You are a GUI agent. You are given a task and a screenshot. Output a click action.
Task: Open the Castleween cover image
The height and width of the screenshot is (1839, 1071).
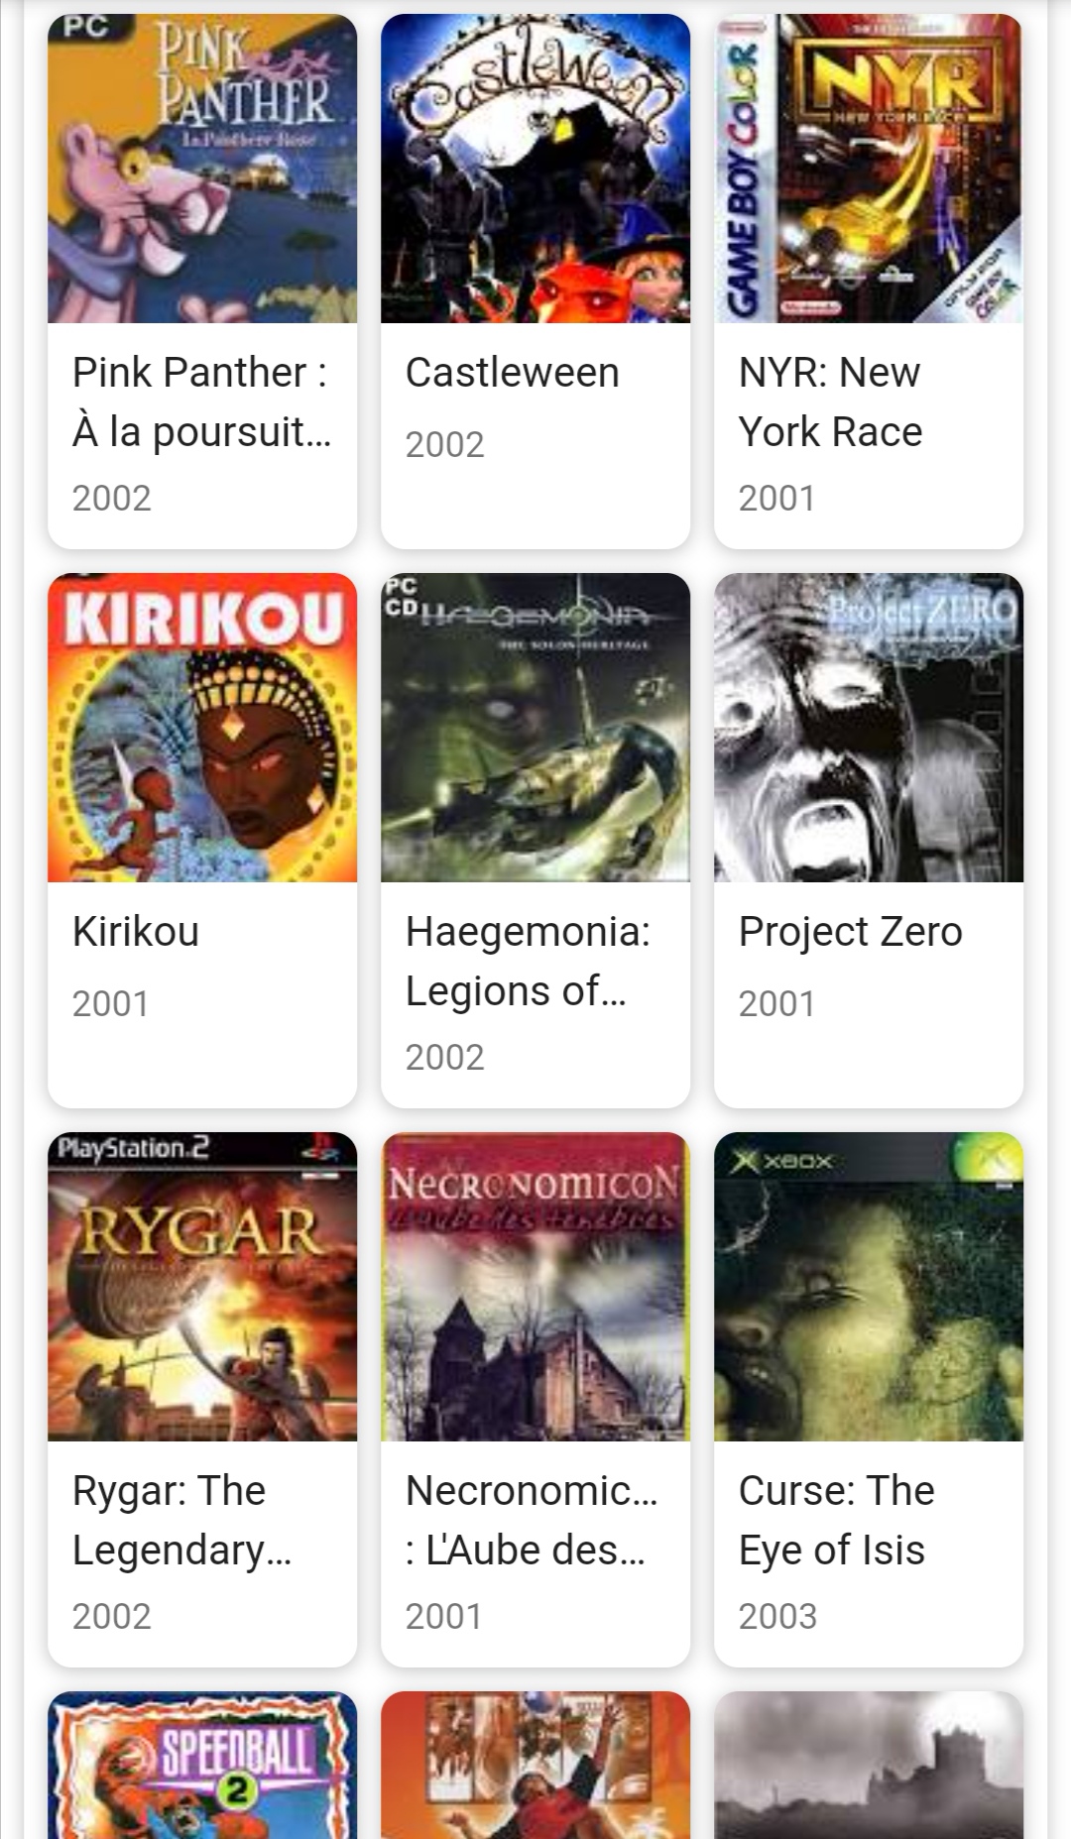[x=535, y=169]
